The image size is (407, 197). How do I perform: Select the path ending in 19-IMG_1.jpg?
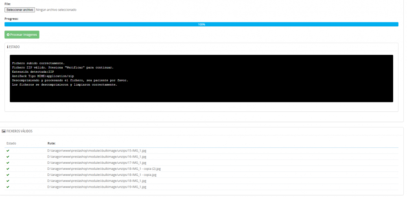[97, 187]
